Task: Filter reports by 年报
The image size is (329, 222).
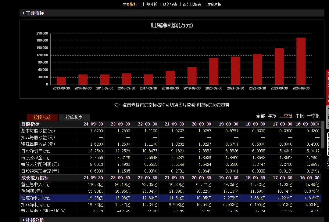Action: pos(272,116)
